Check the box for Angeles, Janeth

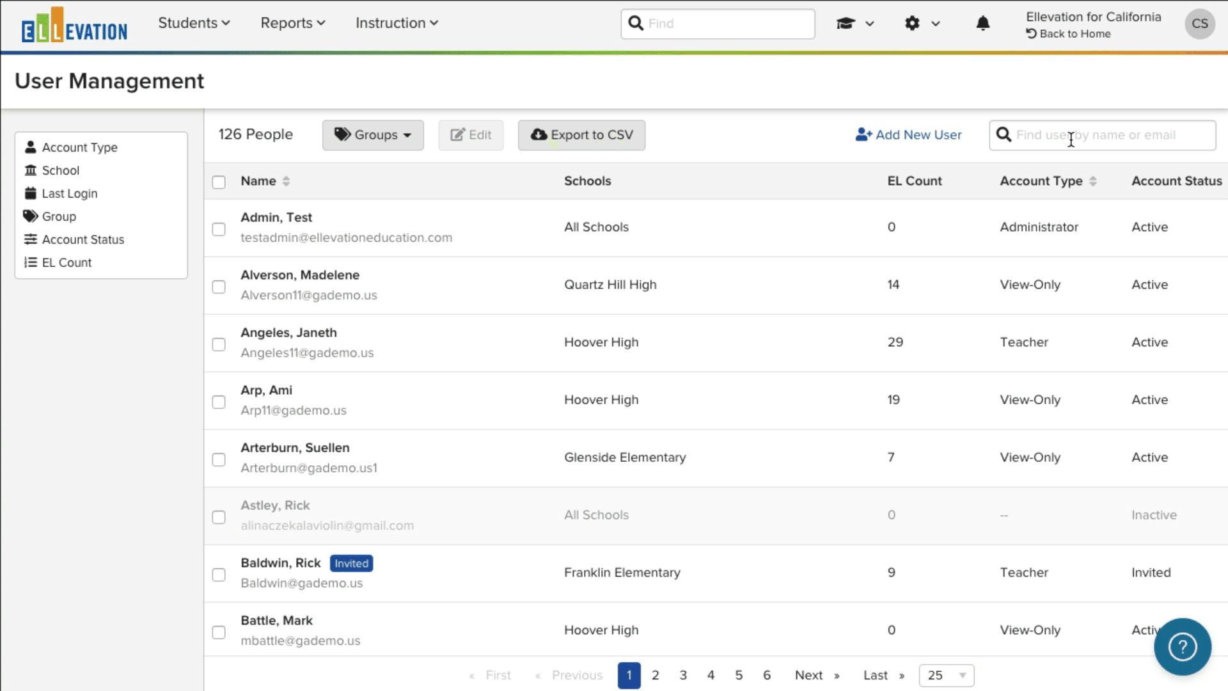click(219, 344)
